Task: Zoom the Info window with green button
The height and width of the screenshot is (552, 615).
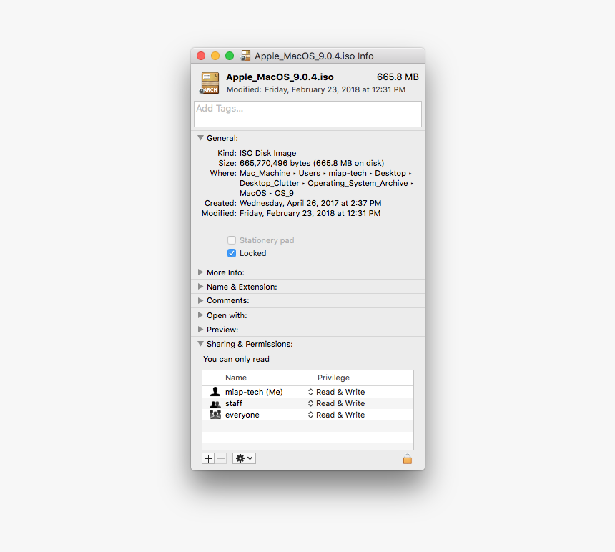Action: pyautogui.click(x=230, y=56)
